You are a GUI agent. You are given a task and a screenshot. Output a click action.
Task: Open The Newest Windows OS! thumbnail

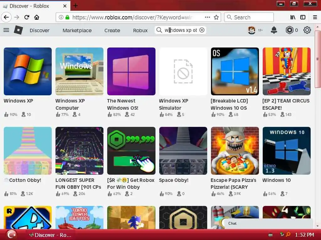tap(131, 72)
